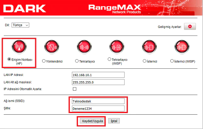Open the Dil language dropdown

click(20, 25)
